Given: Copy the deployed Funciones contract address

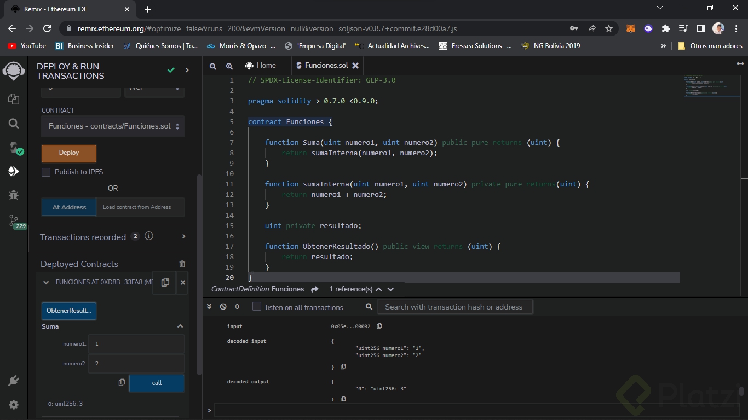Looking at the screenshot, I should (165, 282).
